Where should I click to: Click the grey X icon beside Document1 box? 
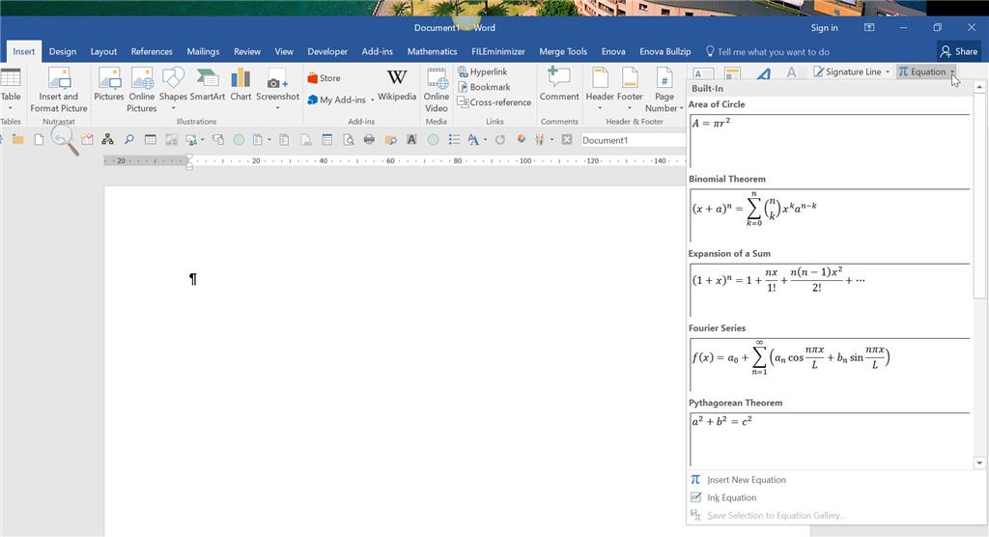[566, 140]
